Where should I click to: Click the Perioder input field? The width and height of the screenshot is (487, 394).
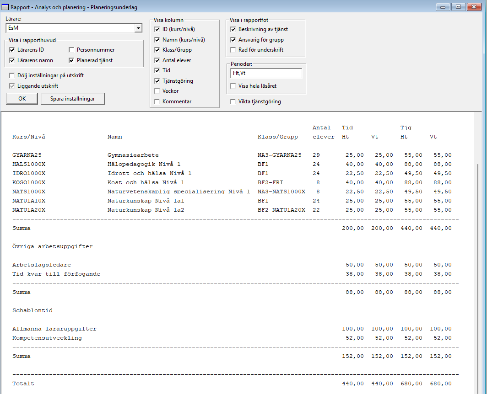pyautogui.click(x=266, y=73)
